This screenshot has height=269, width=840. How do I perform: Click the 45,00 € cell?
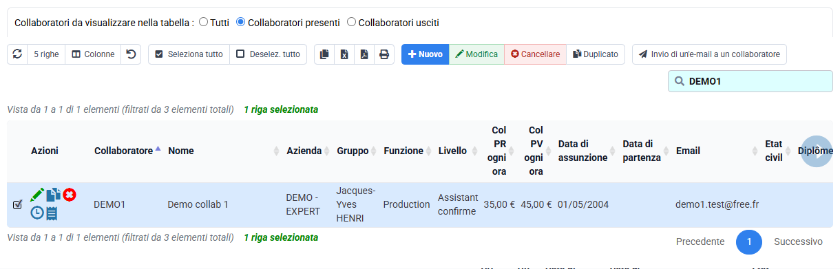click(x=536, y=204)
